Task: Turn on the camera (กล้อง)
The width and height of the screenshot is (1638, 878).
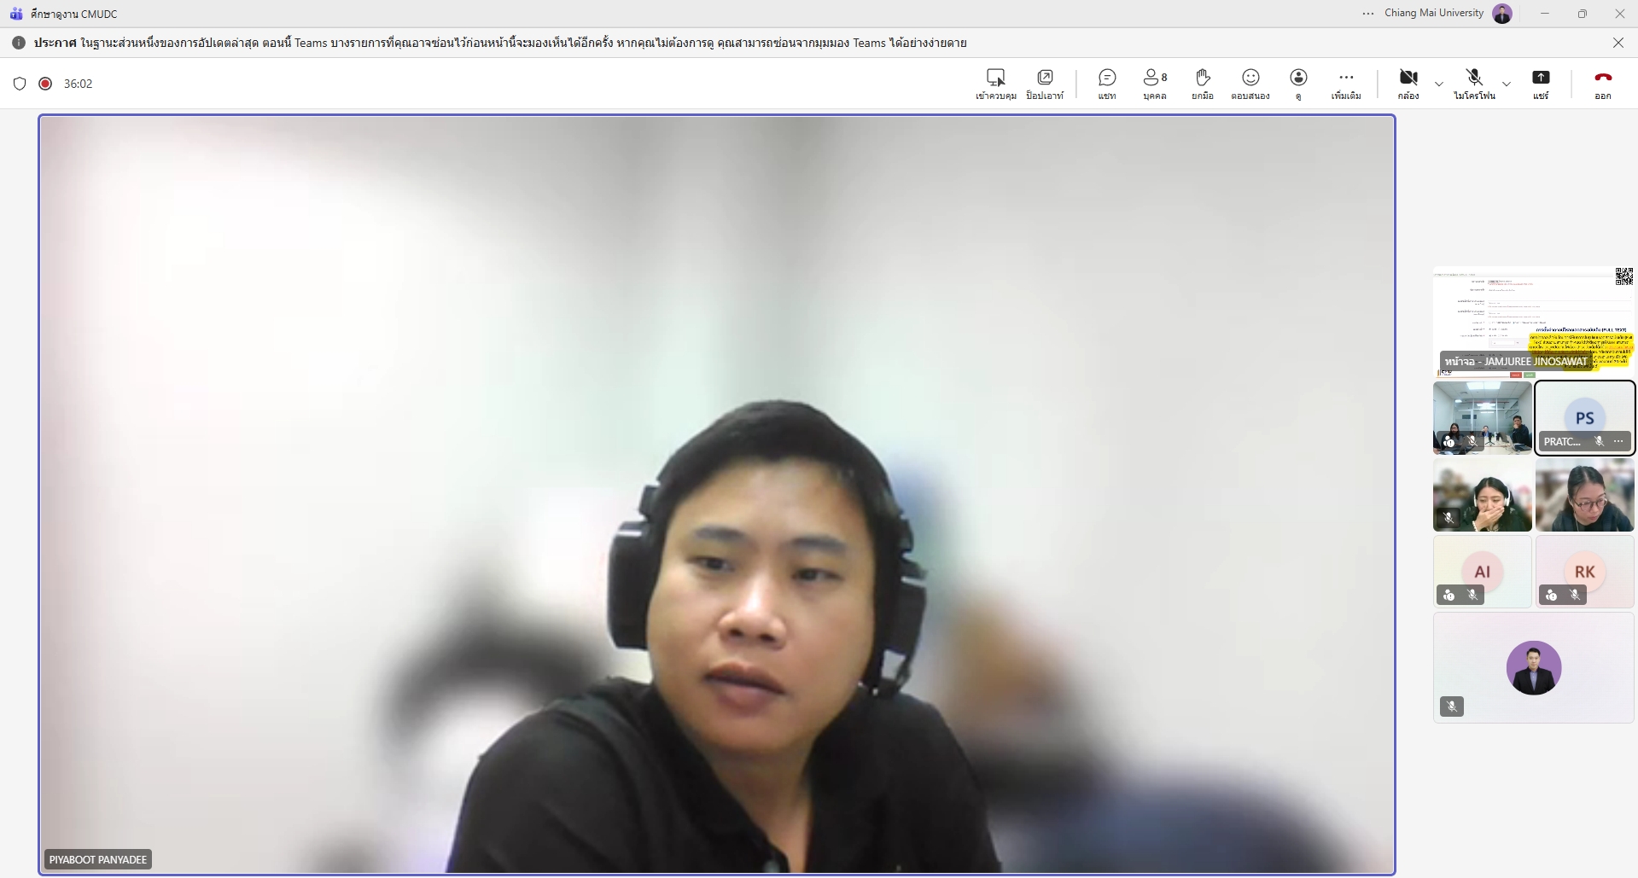Action: (1408, 84)
